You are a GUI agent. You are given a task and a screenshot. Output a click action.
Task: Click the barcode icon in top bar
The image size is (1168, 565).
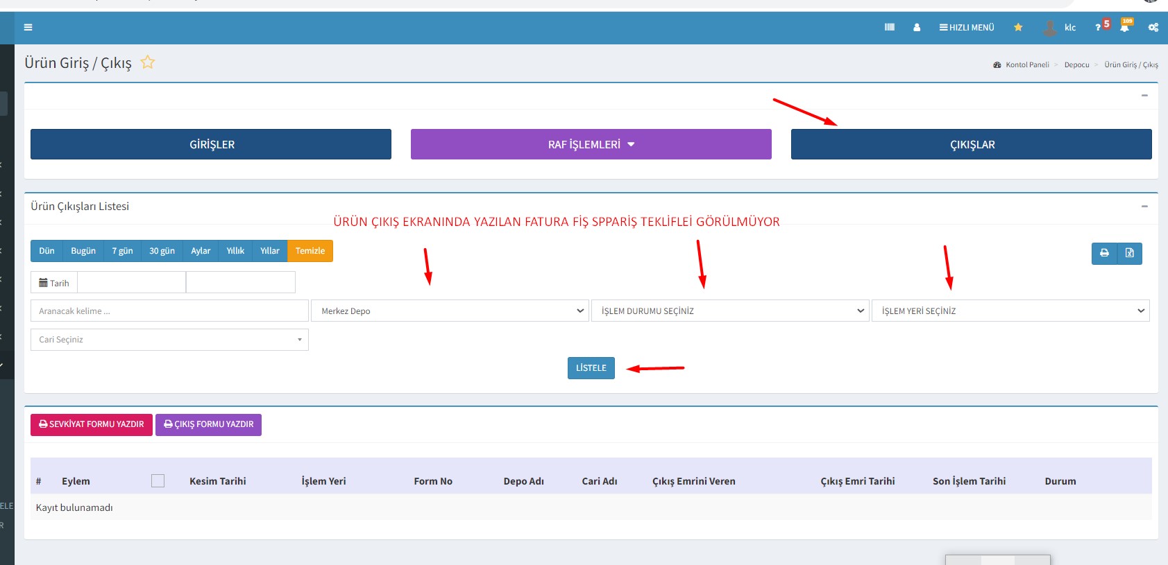[x=889, y=28]
